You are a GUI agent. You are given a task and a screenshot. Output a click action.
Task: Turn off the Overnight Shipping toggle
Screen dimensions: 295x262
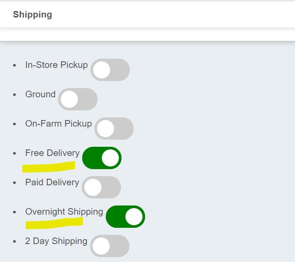(x=125, y=217)
